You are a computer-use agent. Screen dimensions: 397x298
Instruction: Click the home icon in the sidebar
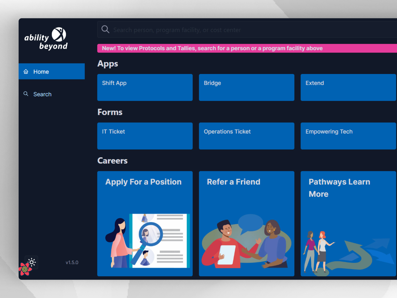(26, 71)
